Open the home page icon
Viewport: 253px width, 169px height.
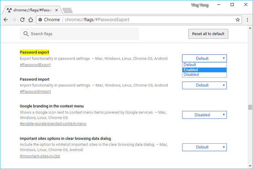coord(31,19)
